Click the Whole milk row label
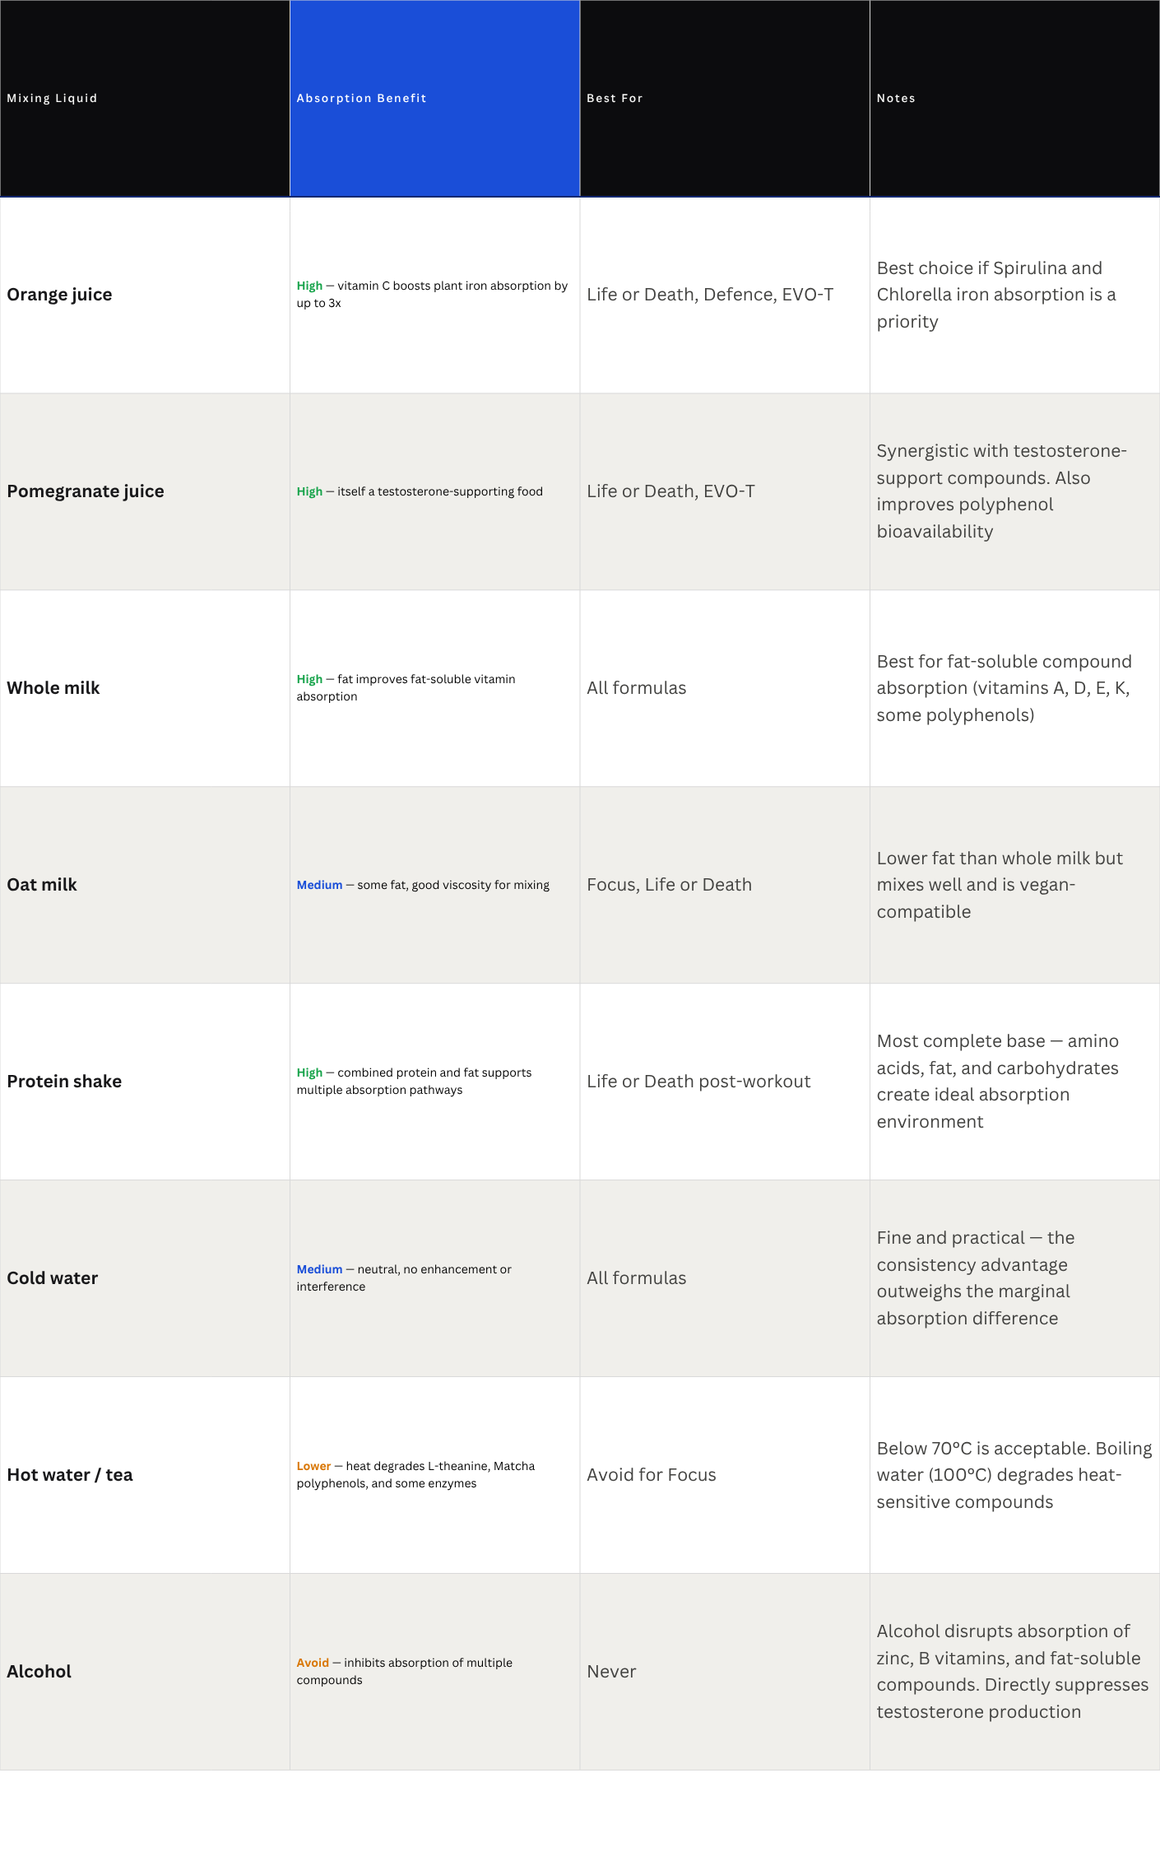The width and height of the screenshot is (1160, 1852). click(x=53, y=688)
